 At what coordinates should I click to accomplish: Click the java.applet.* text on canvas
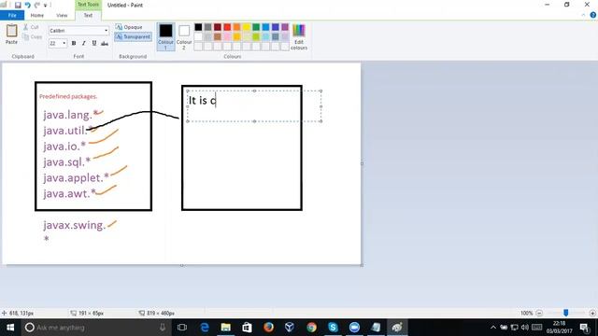[x=77, y=177]
